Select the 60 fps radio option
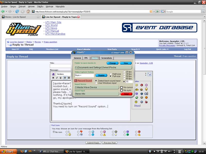This screenshot has width=206, height=154. [124, 79]
